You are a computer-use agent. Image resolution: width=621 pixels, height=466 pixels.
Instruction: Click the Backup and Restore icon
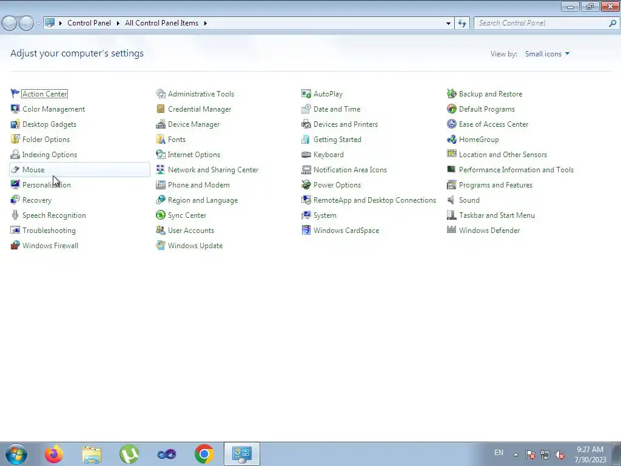[451, 93]
